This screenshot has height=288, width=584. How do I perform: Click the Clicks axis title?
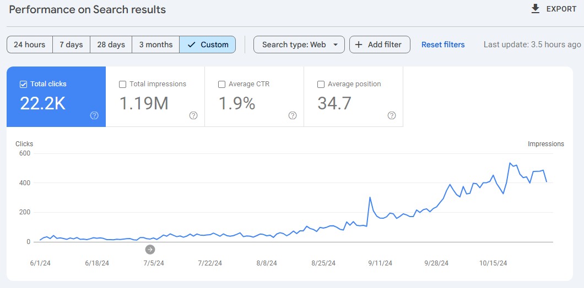(24, 144)
